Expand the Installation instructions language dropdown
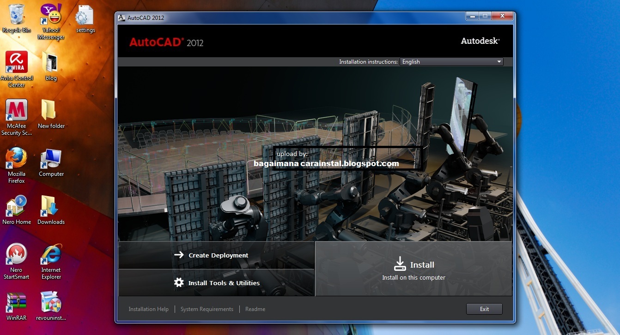 point(498,61)
